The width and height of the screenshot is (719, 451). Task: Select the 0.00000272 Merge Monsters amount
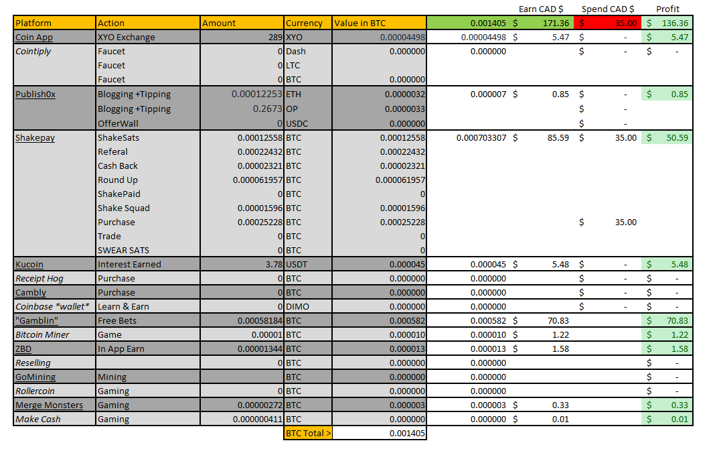click(x=242, y=405)
